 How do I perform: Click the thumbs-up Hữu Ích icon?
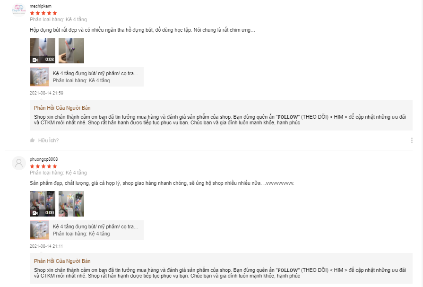coord(32,140)
